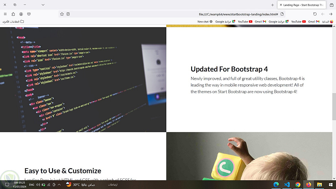Open the Wi-Fi network tray icon

point(49,185)
